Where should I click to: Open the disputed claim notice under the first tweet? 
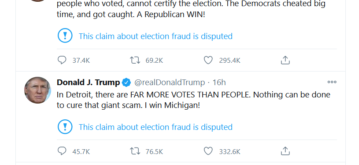coord(155,36)
